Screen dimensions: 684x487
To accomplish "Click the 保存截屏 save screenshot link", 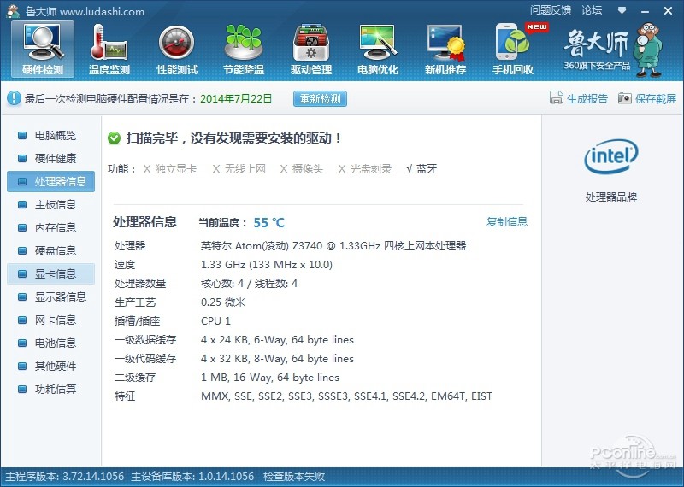I will (x=656, y=98).
